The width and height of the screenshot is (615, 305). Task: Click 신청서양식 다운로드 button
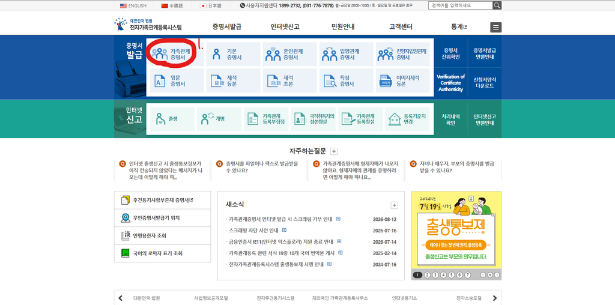coord(485,83)
